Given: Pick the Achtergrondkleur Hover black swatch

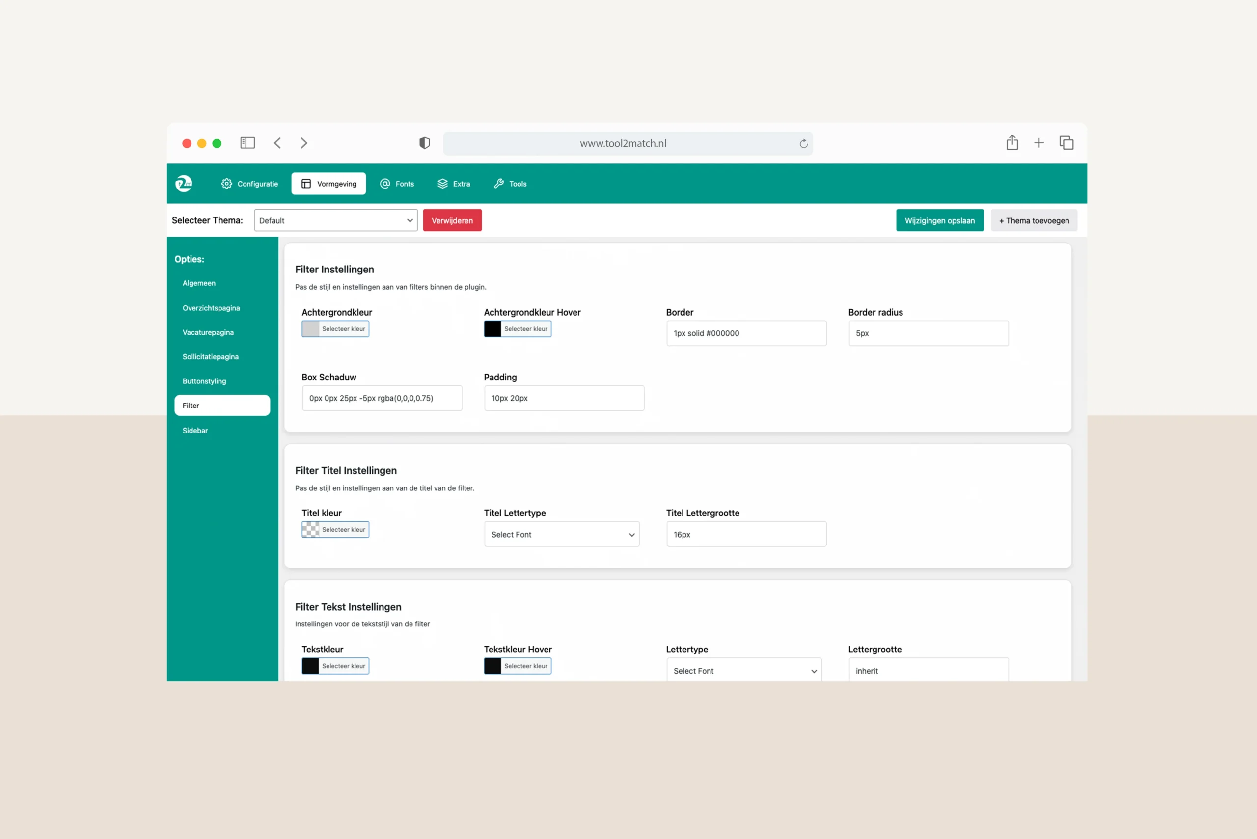Looking at the screenshot, I should (x=492, y=329).
